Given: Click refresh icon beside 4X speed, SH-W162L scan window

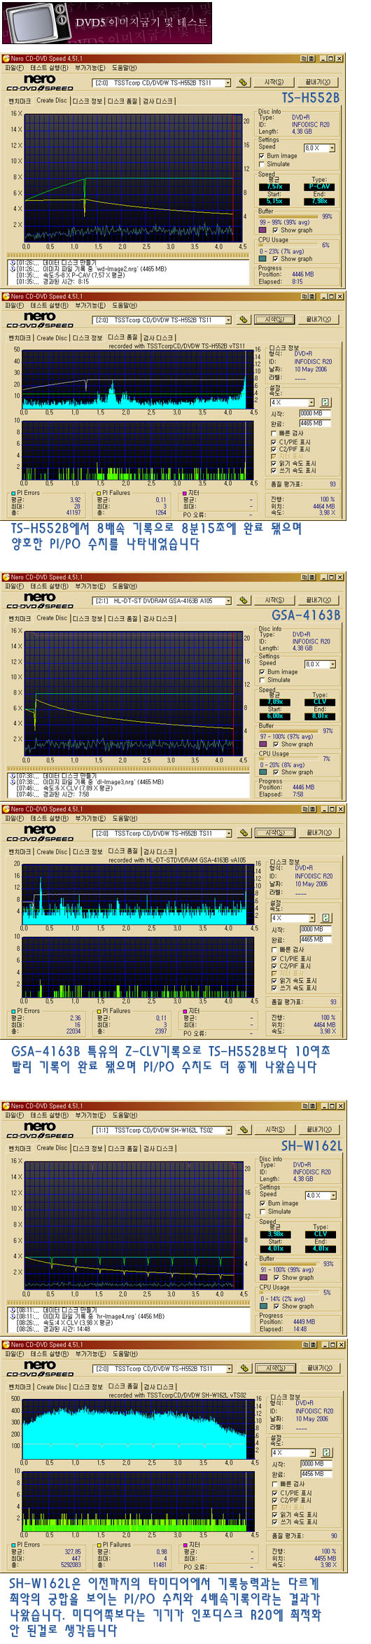Looking at the screenshot, I should [326, 1453].
